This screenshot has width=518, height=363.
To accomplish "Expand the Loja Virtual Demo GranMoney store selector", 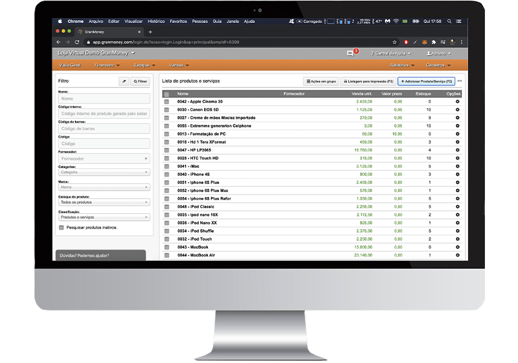I will [x=96, y=53].
